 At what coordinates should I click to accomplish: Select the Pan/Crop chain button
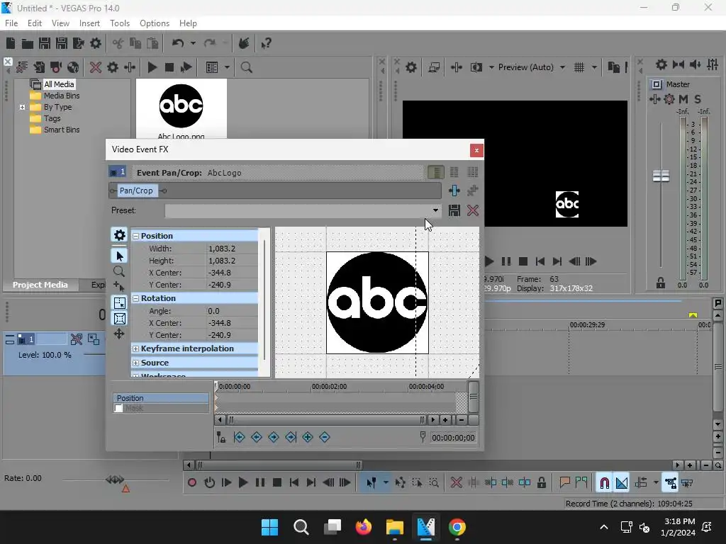pos(136,191)
